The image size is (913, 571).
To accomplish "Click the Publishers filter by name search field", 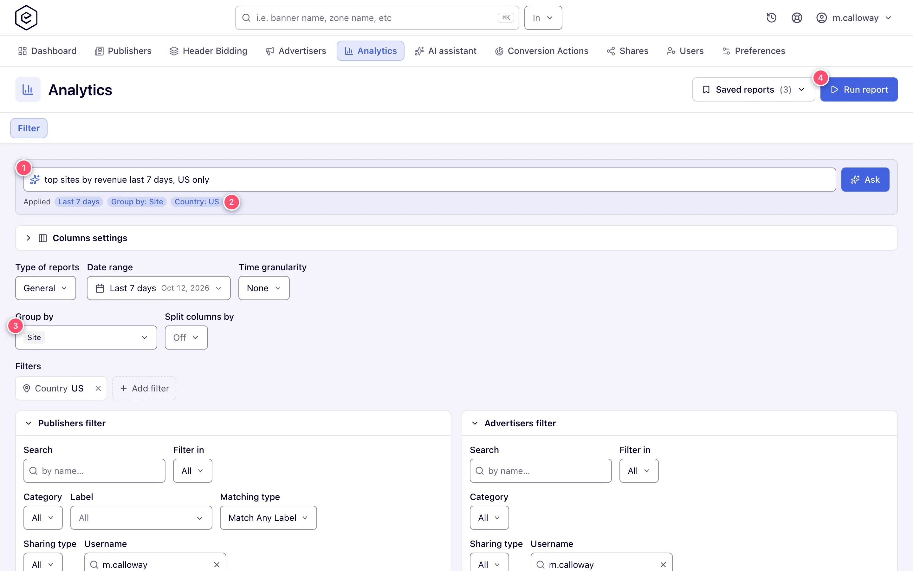I will pos(94,471).
